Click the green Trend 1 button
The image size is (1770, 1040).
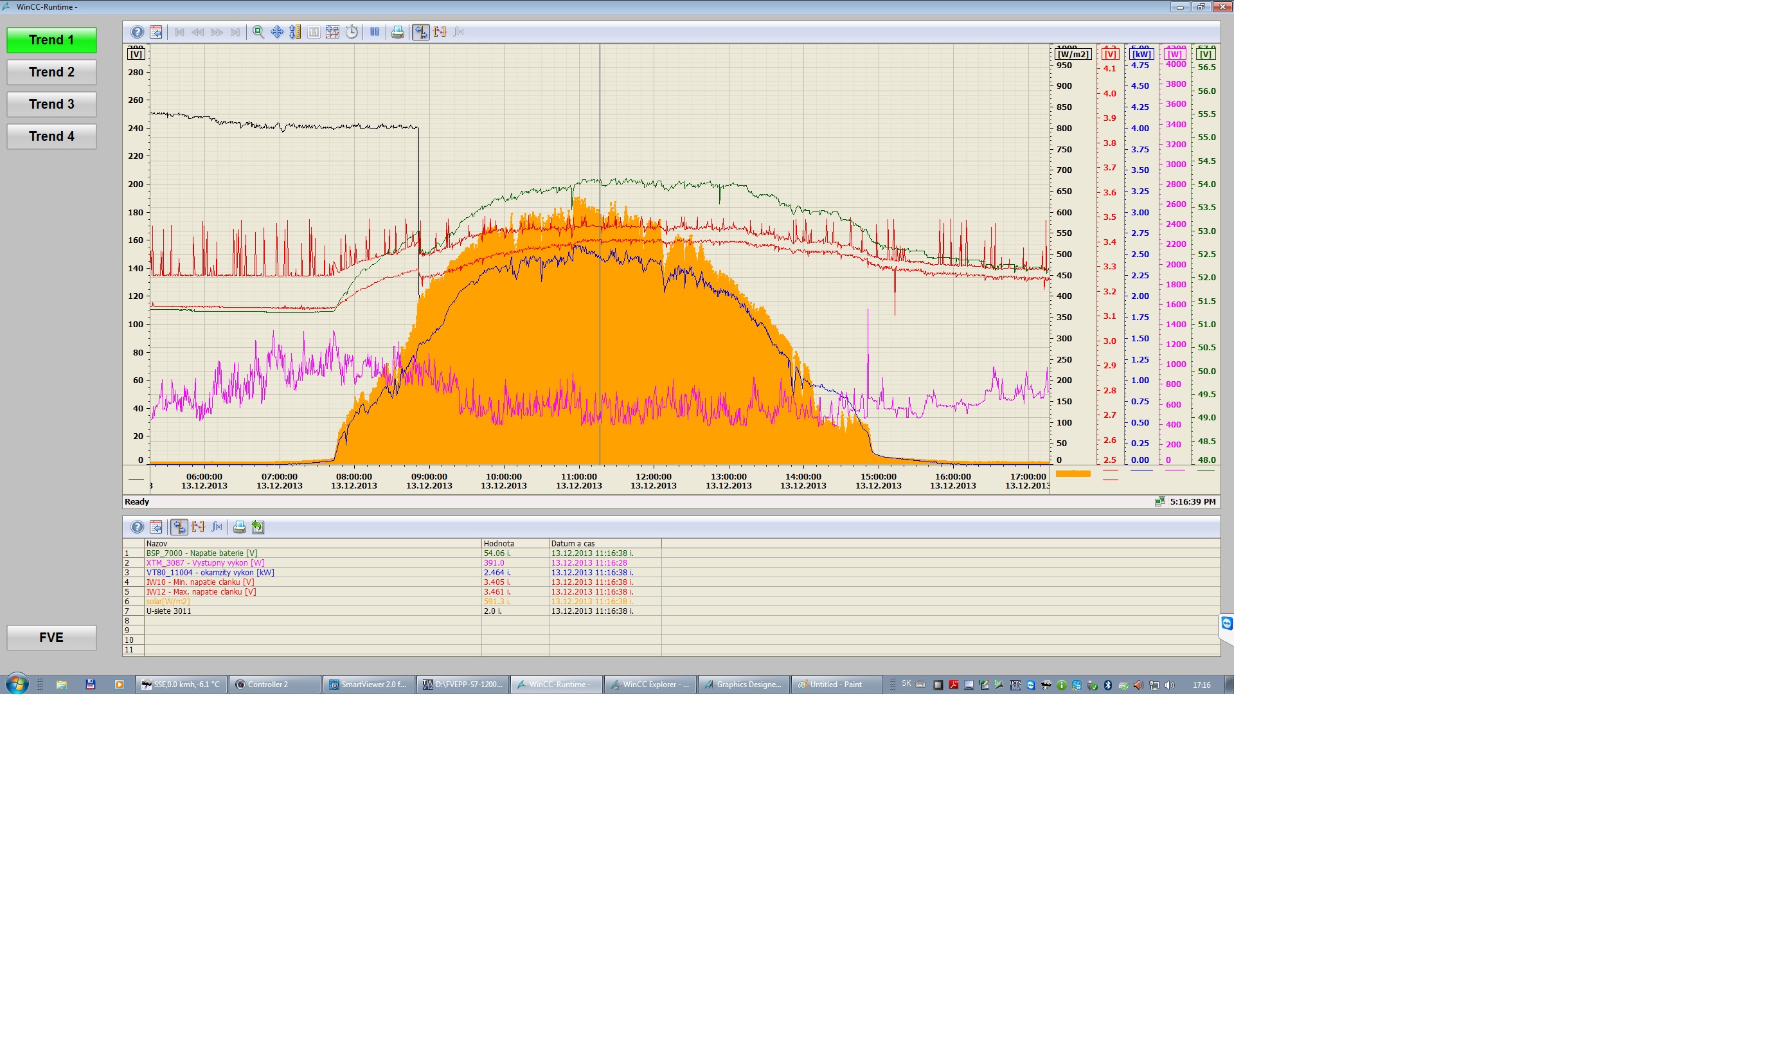click(x=51, y=40)
